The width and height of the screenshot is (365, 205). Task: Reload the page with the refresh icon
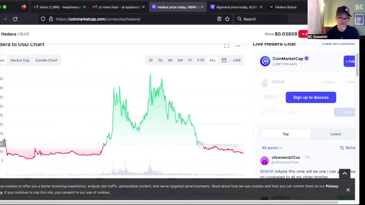tap(15, 19)
